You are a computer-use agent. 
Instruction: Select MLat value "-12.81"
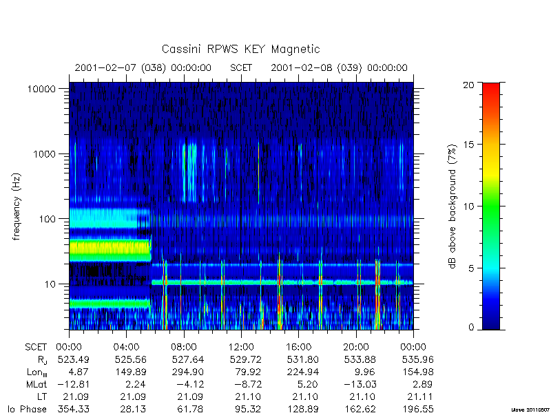(73, 384)
